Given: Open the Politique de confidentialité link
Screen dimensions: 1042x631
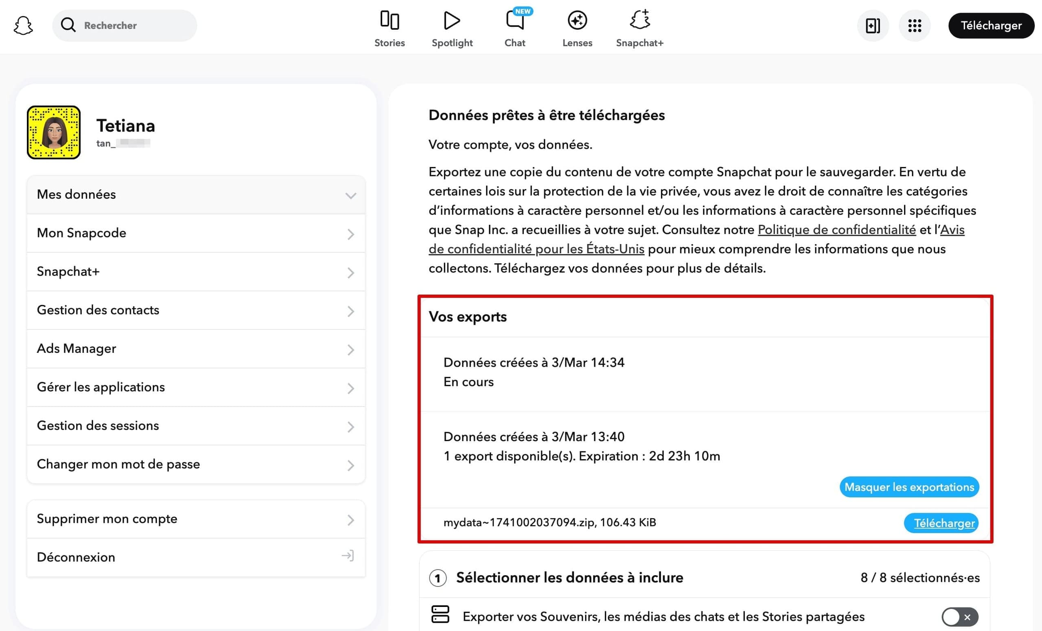Looking at the screenshot, I should point(836,230).
